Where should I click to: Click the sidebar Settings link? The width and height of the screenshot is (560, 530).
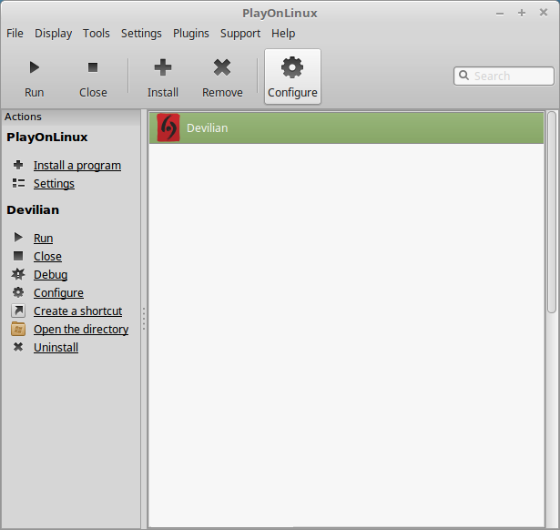click(55, 184)
